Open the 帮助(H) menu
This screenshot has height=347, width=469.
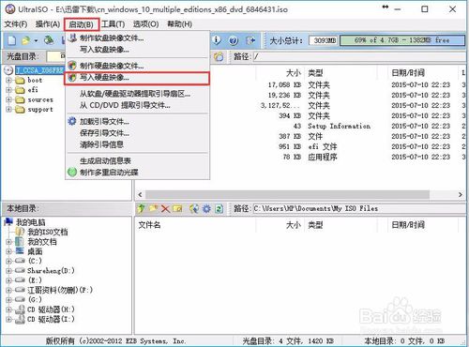click(x=179, y=24)
